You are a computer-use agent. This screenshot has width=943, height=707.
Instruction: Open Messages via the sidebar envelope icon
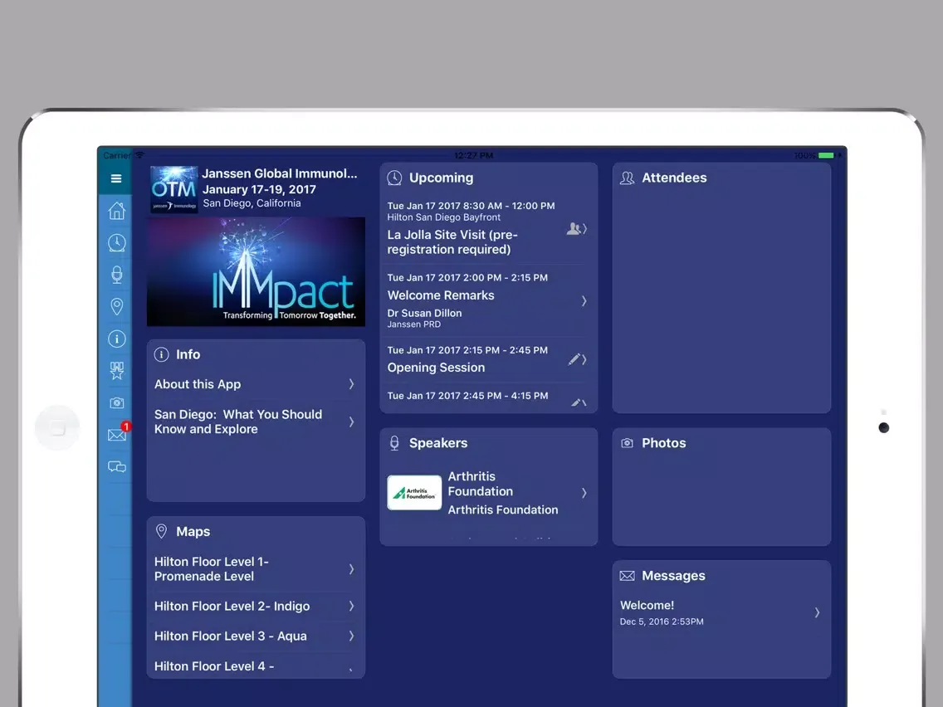[x=117, y=434]
